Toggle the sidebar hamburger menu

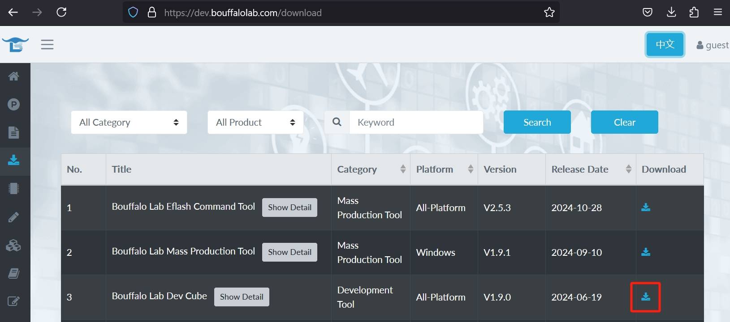click(47, 44)
